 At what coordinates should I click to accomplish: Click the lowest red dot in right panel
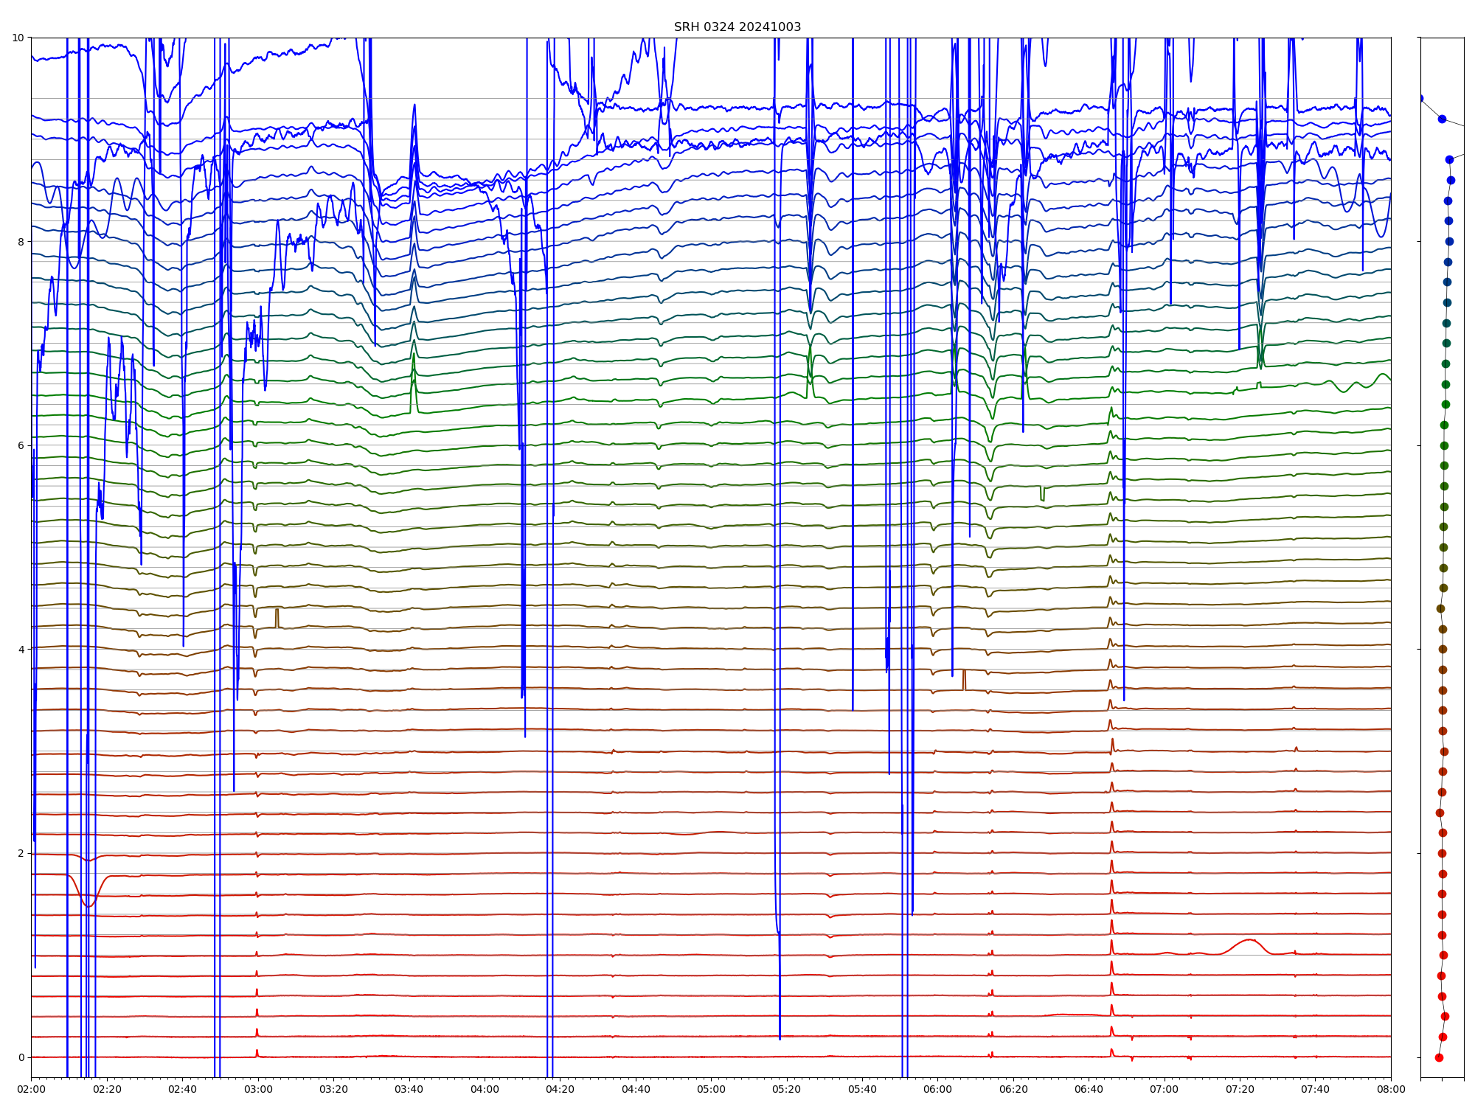(x=1439, y=1057)
